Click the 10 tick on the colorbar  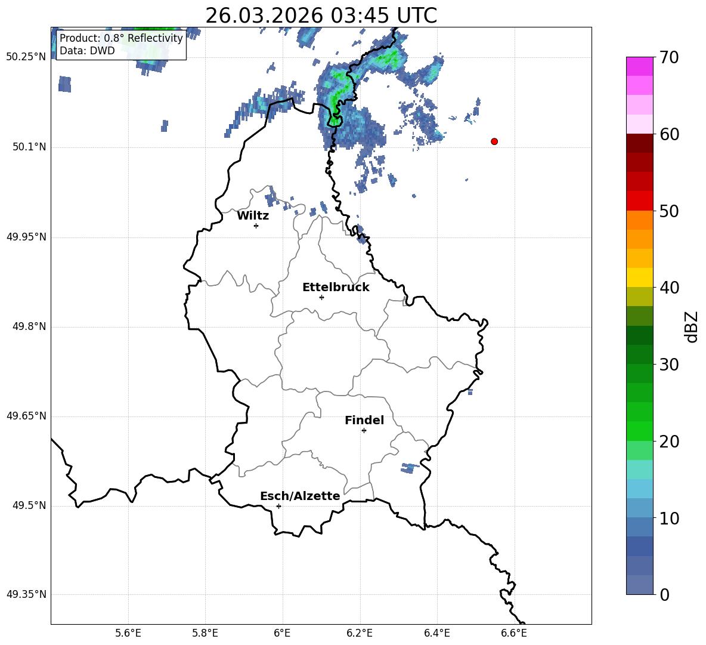[x=669, y=518]
